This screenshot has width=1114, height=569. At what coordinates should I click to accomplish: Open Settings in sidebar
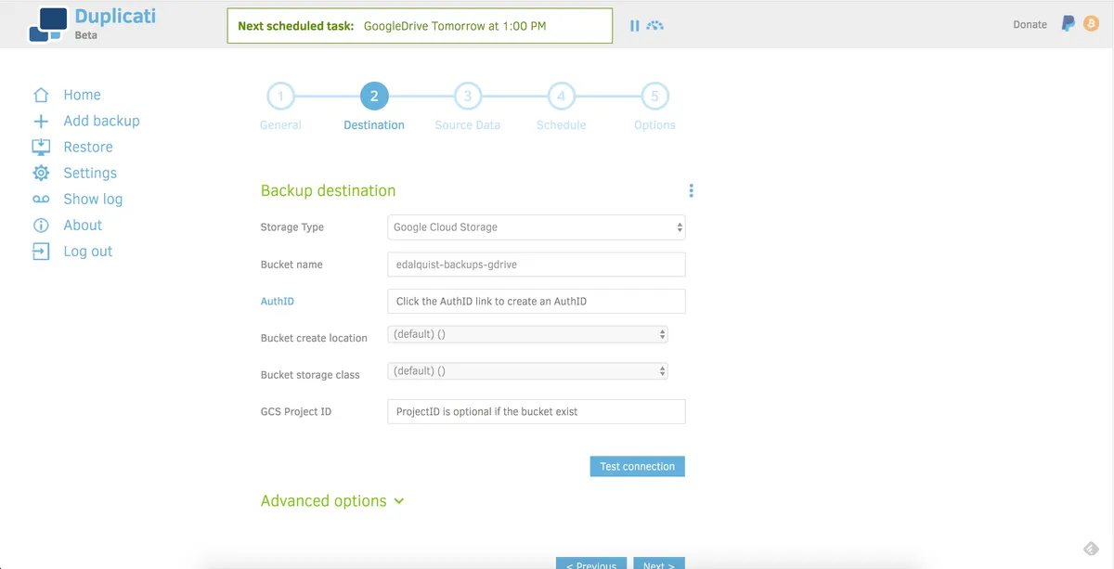point(90,173)
